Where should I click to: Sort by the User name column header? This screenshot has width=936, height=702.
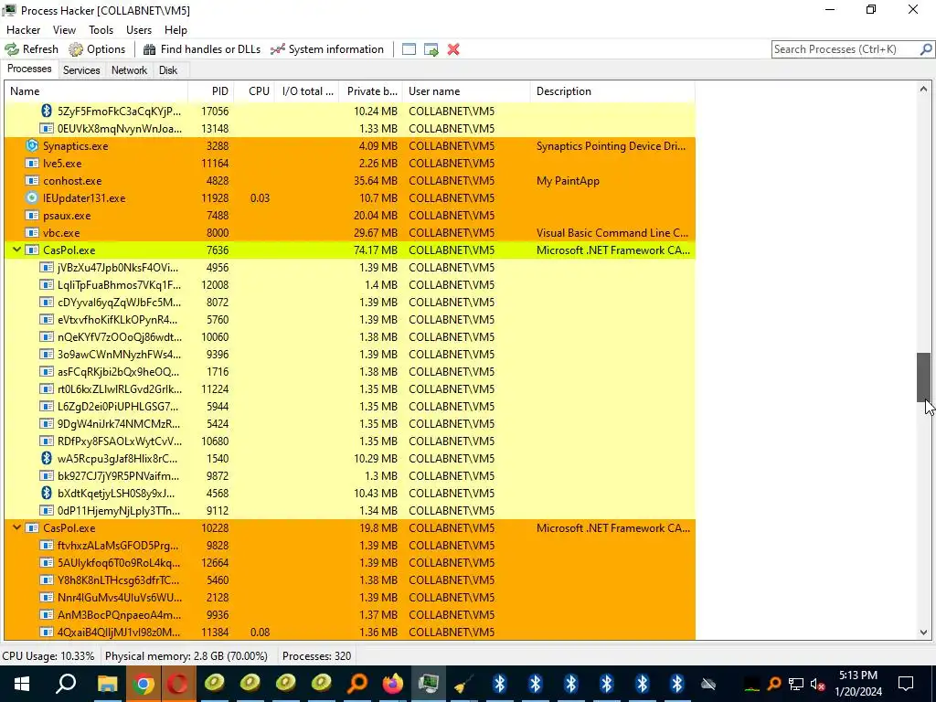466,91
